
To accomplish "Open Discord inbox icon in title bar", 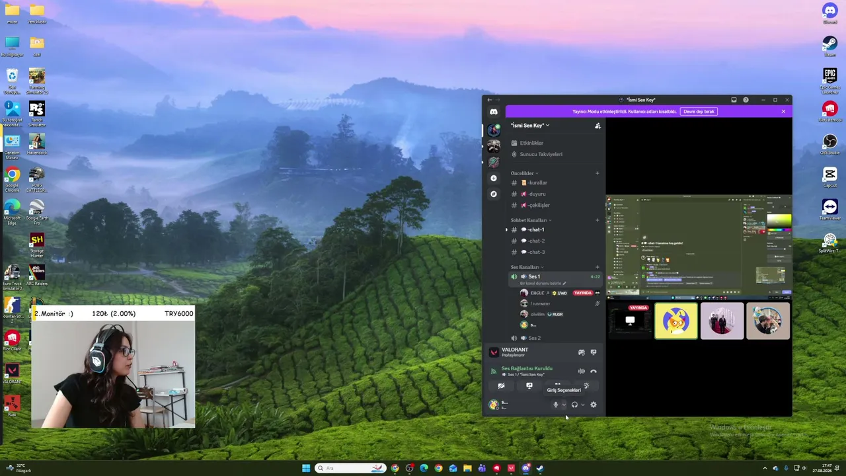I will [734, 100].
